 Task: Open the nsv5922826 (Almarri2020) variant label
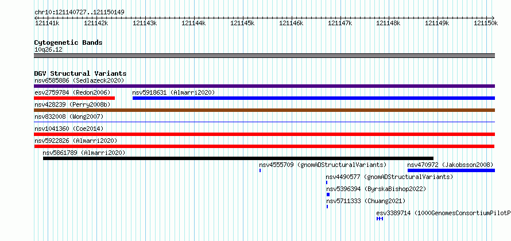[x=76, y=141]
